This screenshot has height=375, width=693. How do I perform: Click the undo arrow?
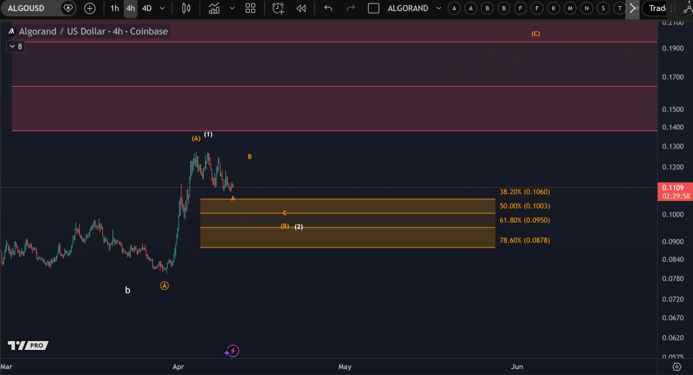click(328, 8)
